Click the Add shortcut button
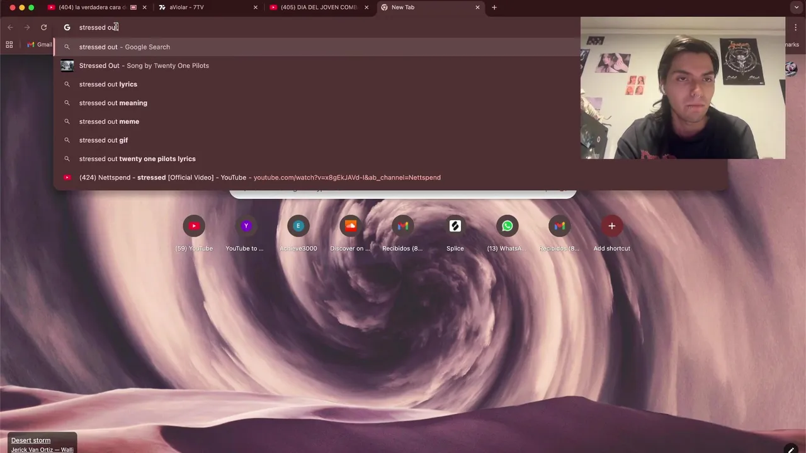806x453 pixels. [611, 233]
